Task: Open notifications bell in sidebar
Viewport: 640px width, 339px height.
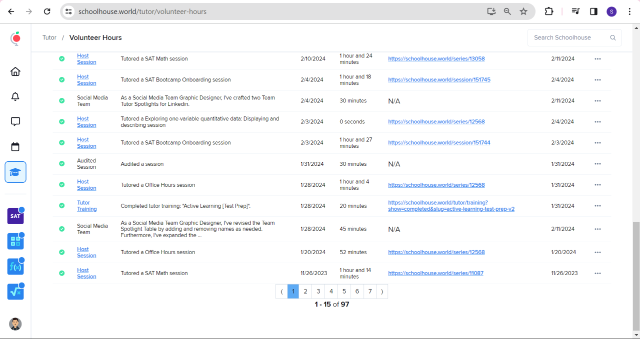Action: click(x=15, y=96)
